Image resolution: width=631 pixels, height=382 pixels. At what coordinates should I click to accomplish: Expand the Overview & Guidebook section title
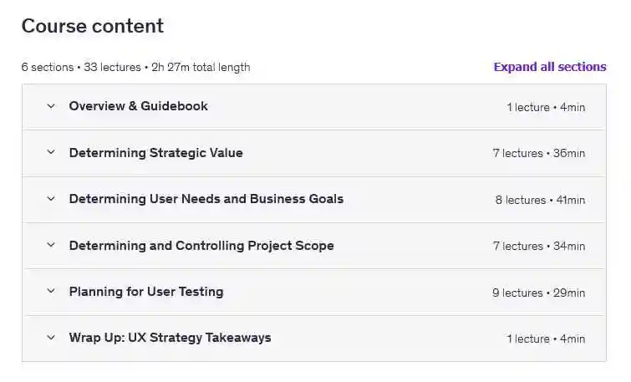pyautogui.click(x=138, y=106)
